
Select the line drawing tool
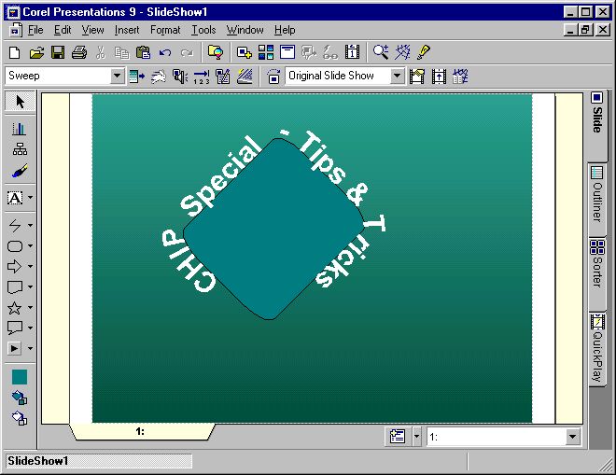(15, 225)
